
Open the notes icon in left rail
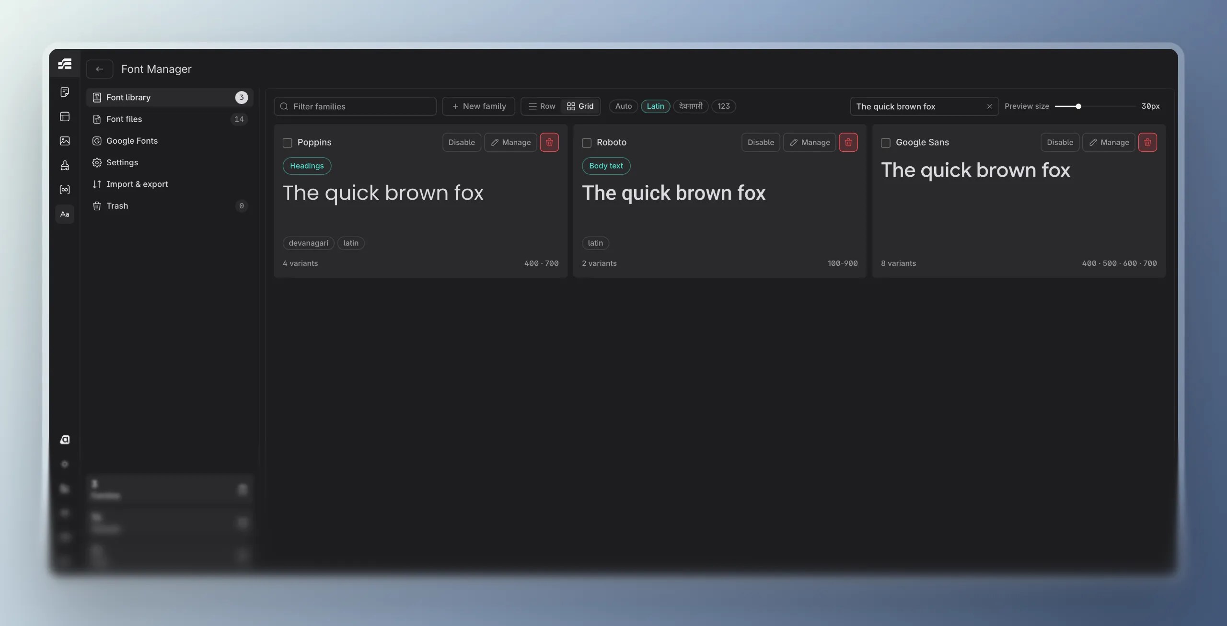[65, 92]
